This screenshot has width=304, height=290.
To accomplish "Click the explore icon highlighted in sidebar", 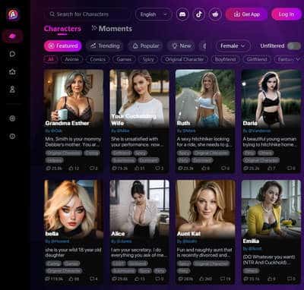I will [12, 36].
